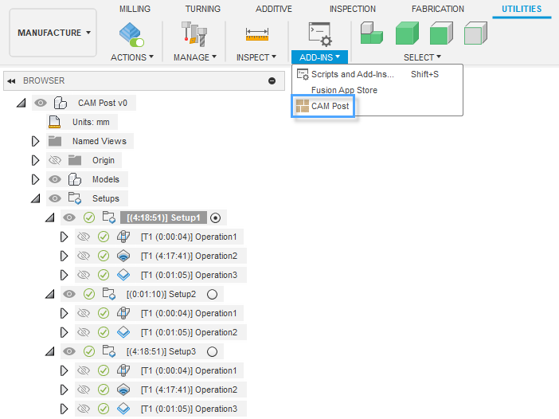Select CAM Post from Add-Ins menu
The width and height of the screenshot is (559, 419).
point(330,106)
